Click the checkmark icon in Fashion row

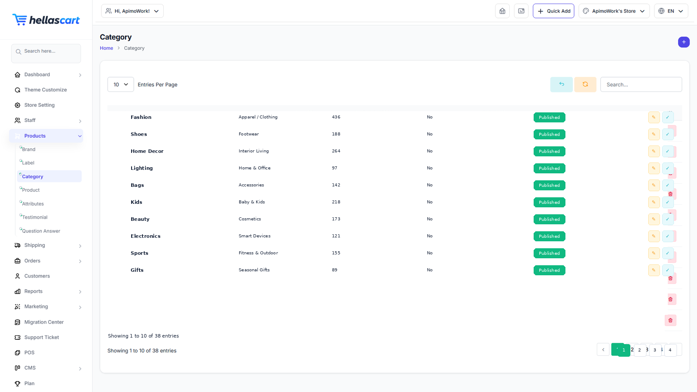pyautogui.click(x=668, y=117)
